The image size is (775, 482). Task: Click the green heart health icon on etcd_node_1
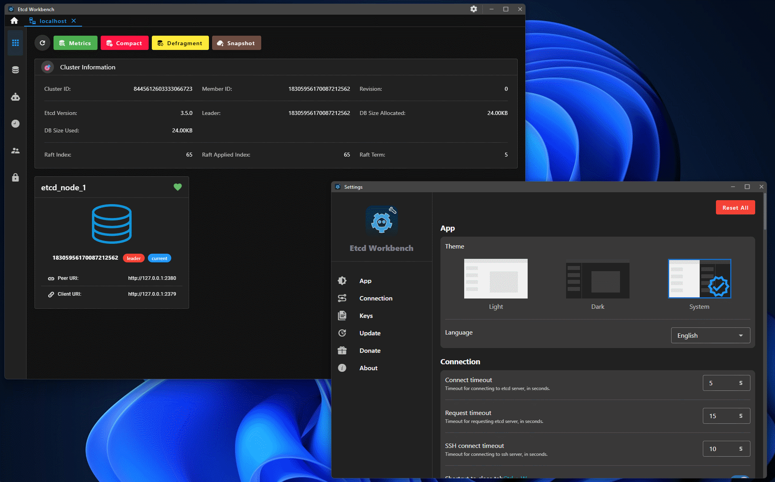point(178,187)
